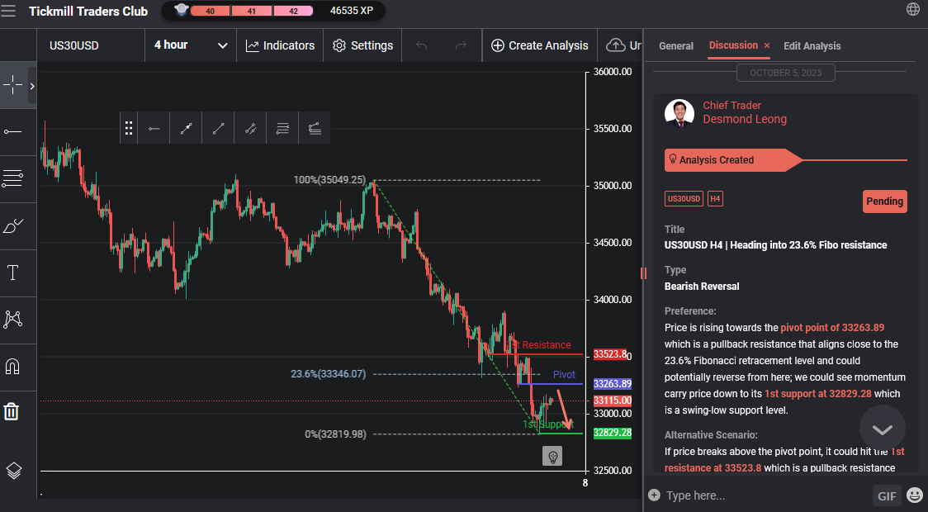This screenshot has width=928, height=512.
Task: Open the language globe icon
Action: pos(913,9)
